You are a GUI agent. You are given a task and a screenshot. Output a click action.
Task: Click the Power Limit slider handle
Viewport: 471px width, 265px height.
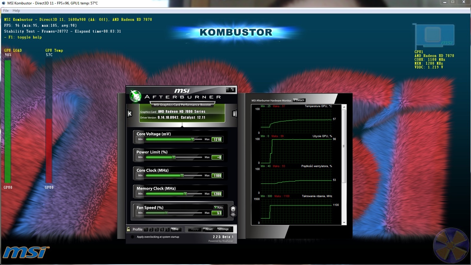click(x=174, y=157)
